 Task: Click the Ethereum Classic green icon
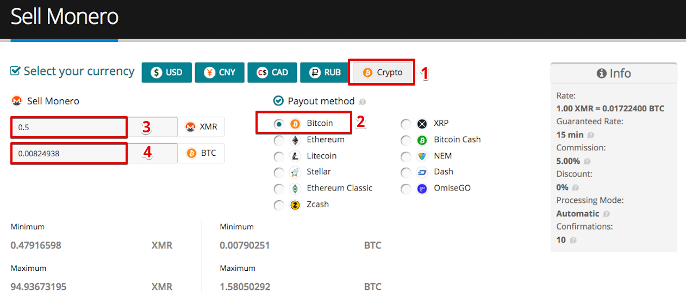(x=295, y=189)
